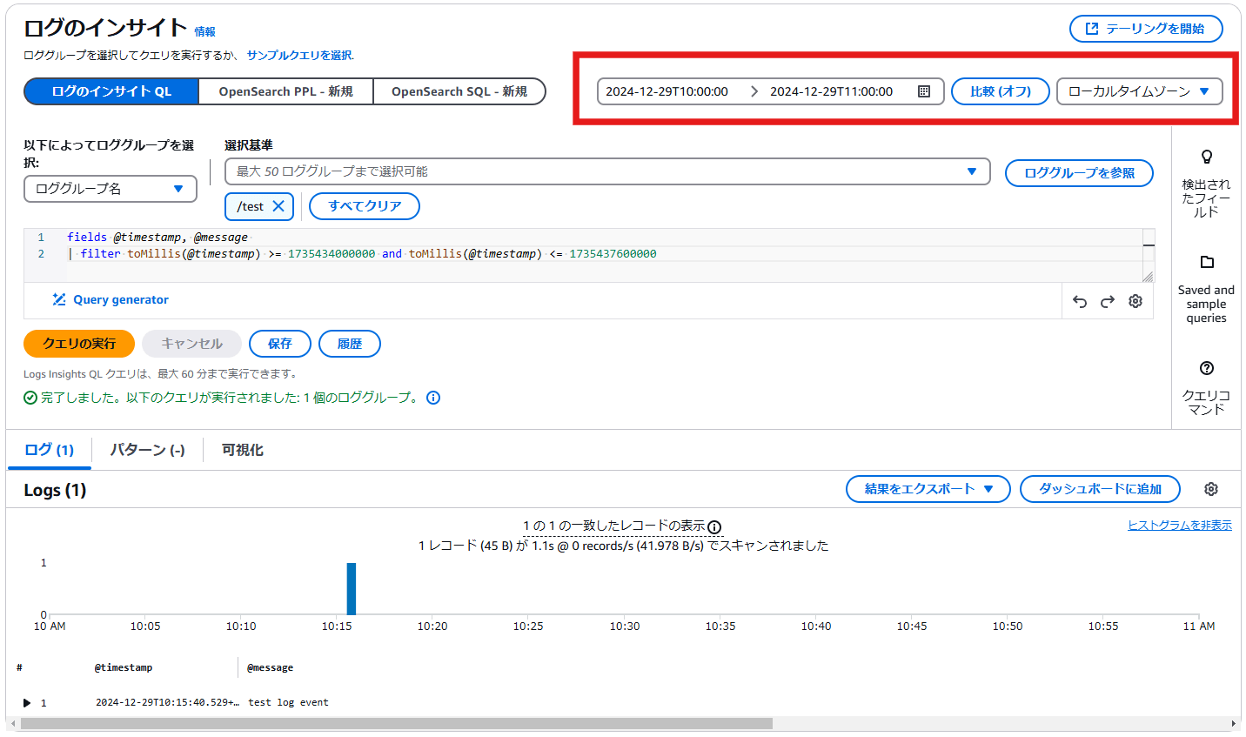1246x737 pixels.
Task: Click the start time 2024-12-29T10:00:00
Action: (667, 91)
